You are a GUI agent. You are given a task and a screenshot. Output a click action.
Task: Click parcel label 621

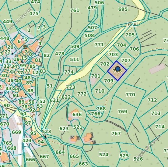[54, 100]
